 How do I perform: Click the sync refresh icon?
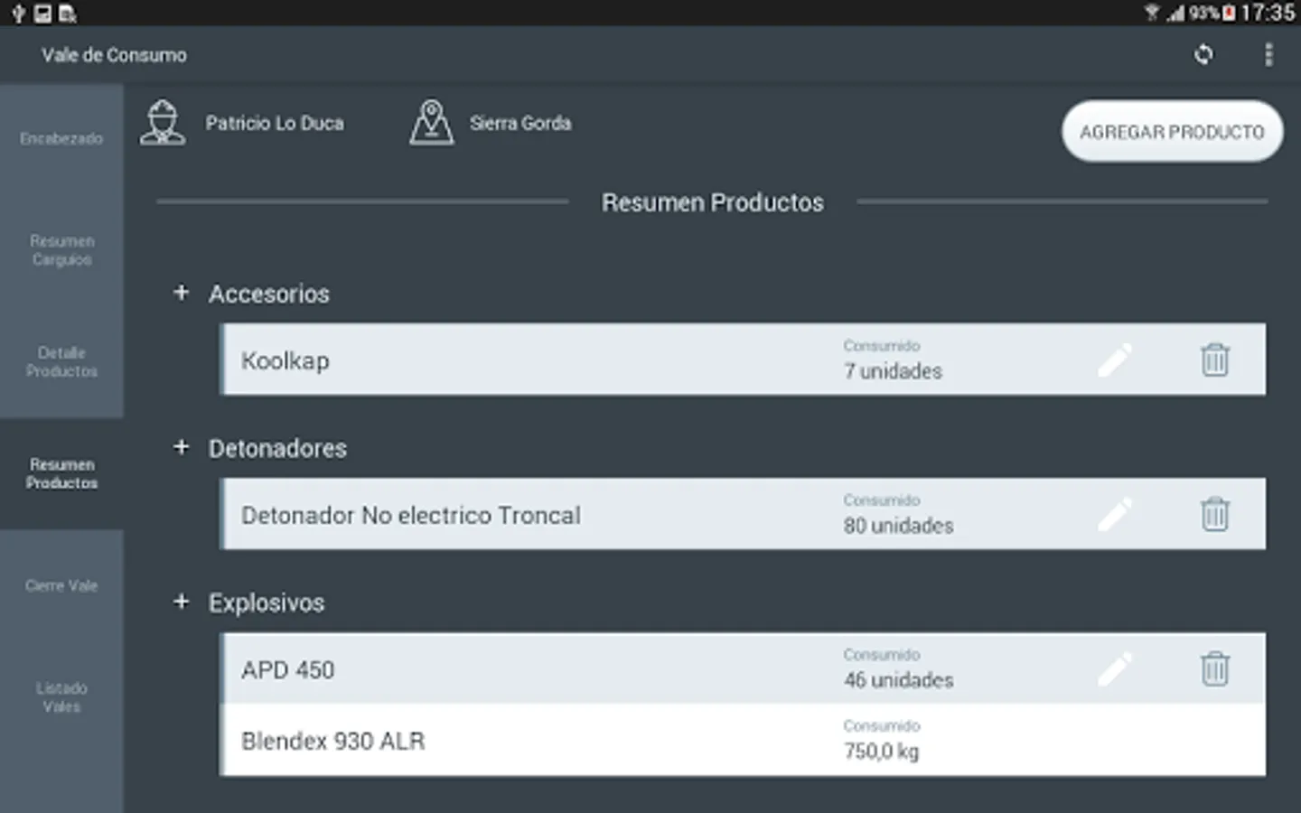[1203, 55]
